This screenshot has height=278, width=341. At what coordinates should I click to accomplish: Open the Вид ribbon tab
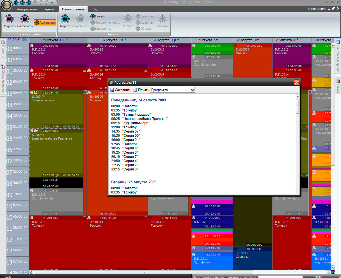pyautogui.click(x=95, y=9)
